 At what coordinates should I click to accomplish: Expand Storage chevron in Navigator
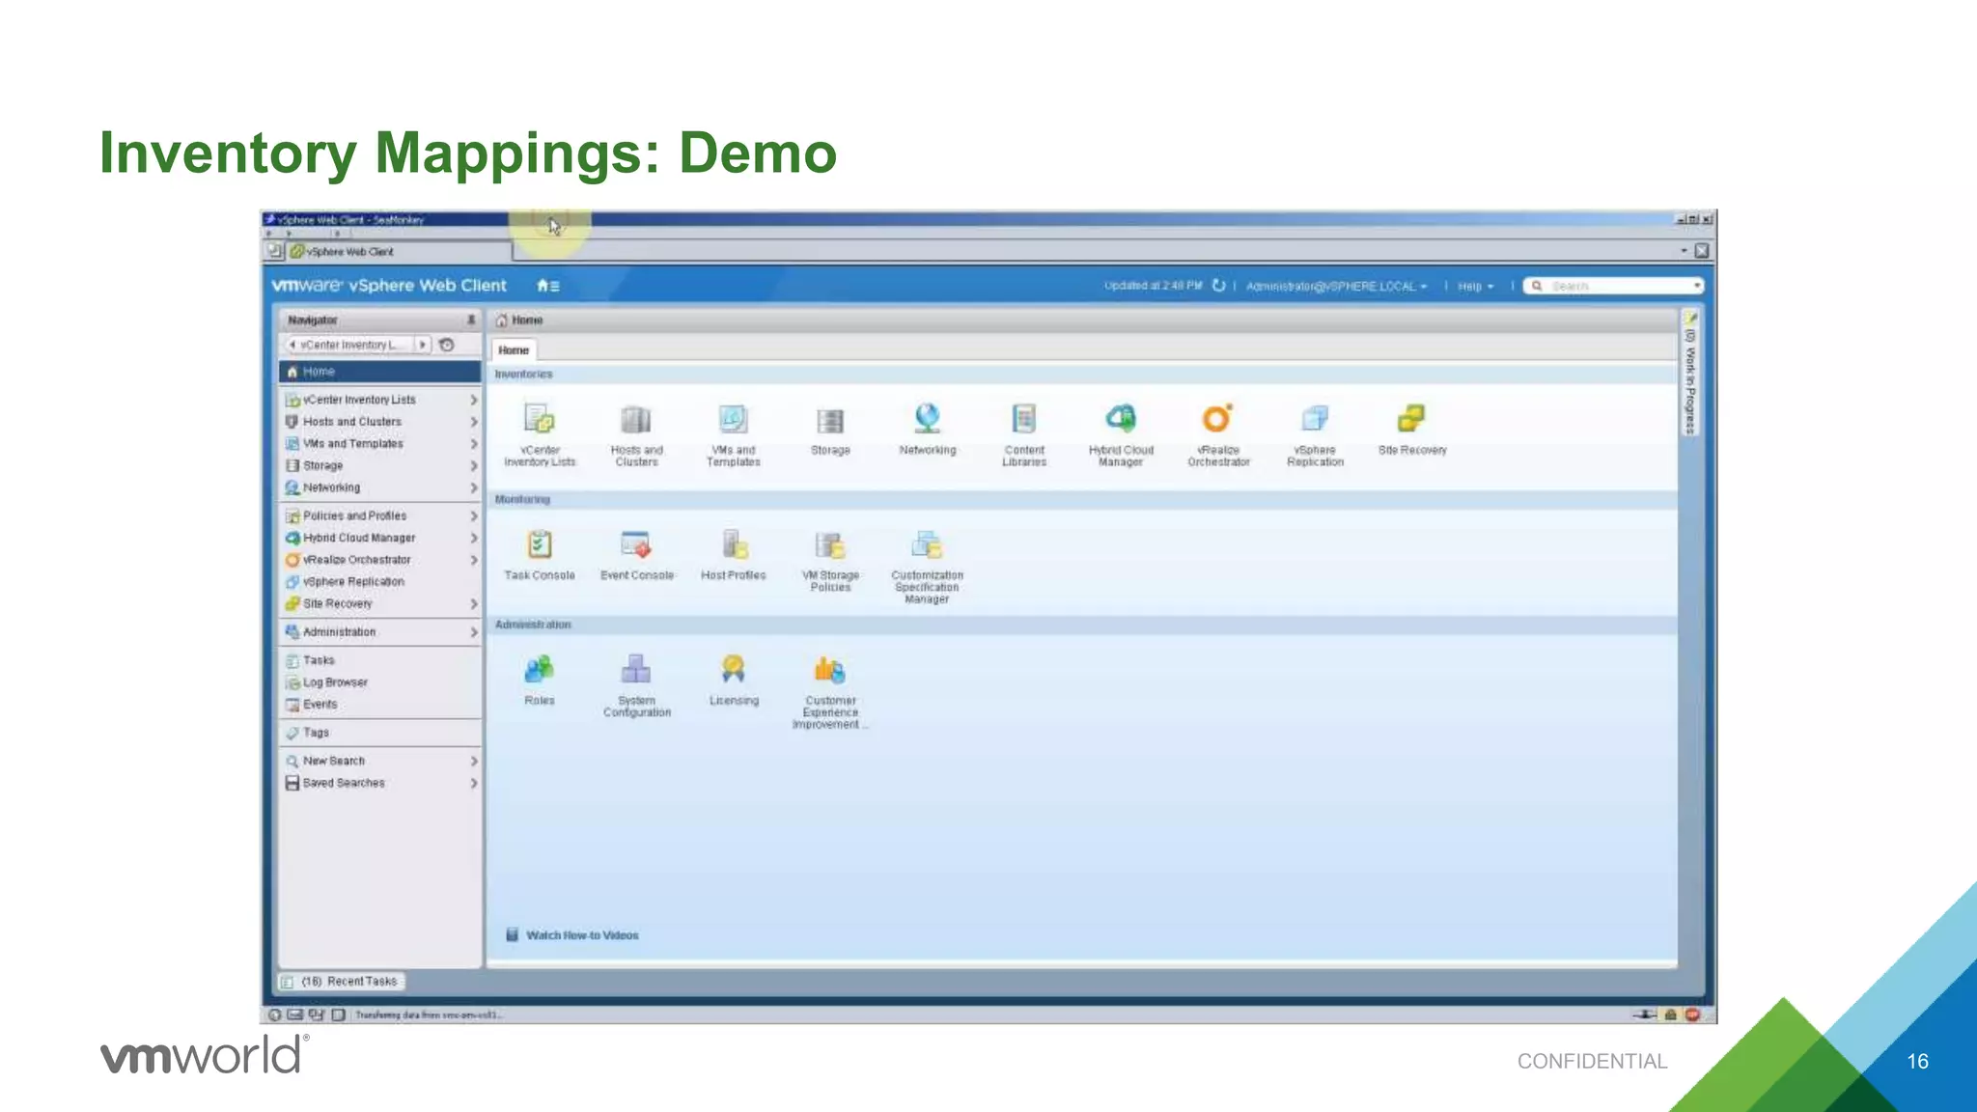(474, 465)
